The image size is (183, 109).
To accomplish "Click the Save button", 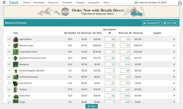I will [91, 106].
